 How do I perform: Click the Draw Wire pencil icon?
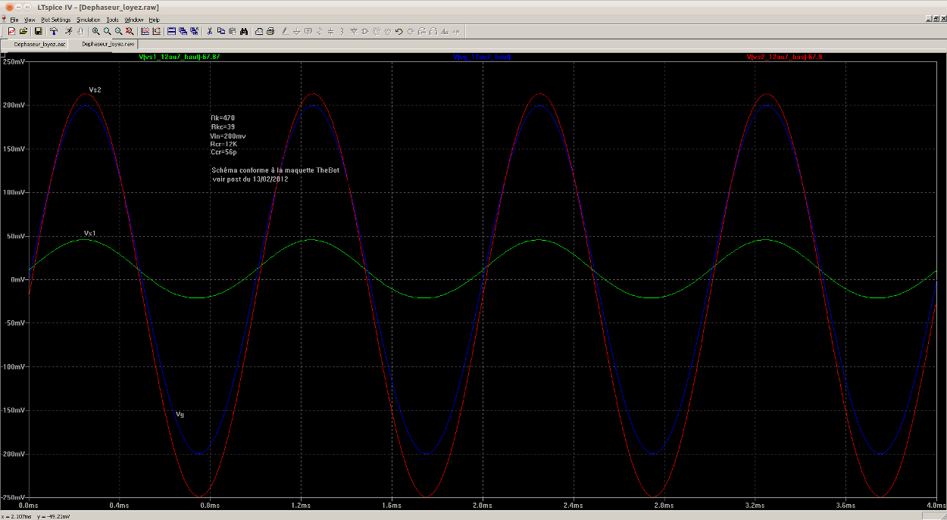(285, 31)
